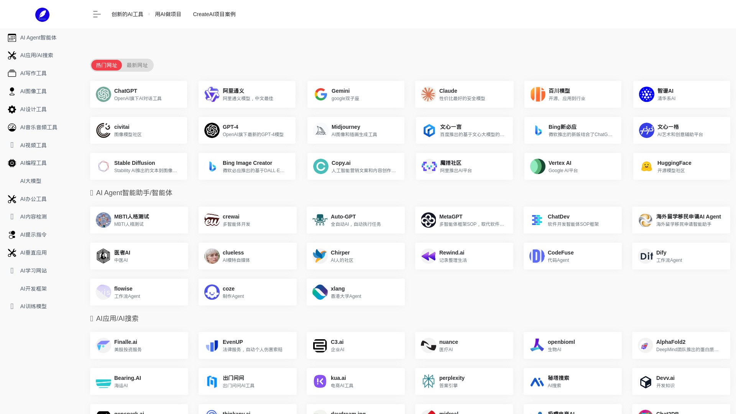The width and height of the screenshot is (736, 414).
Task: Open the Auto-GPT octopus icon
Action: [x=320, y=220]
